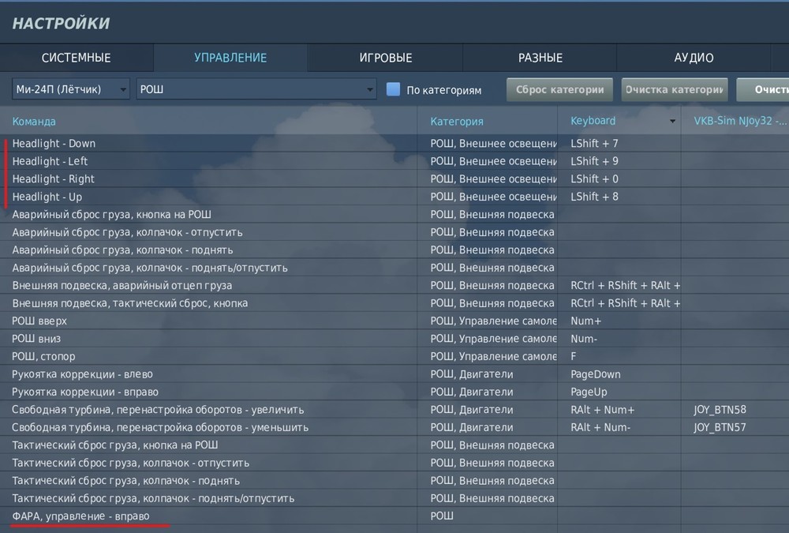Select the РОШ вниз command
Viewport: 789px width, 533px height.
click(x=36, y=339)
